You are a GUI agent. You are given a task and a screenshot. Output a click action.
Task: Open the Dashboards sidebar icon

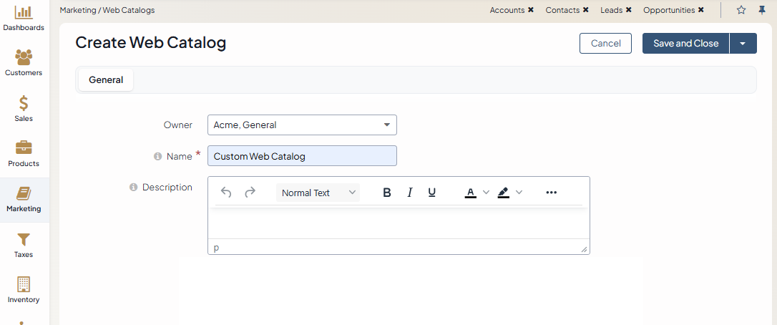click(x=24, y=12)
